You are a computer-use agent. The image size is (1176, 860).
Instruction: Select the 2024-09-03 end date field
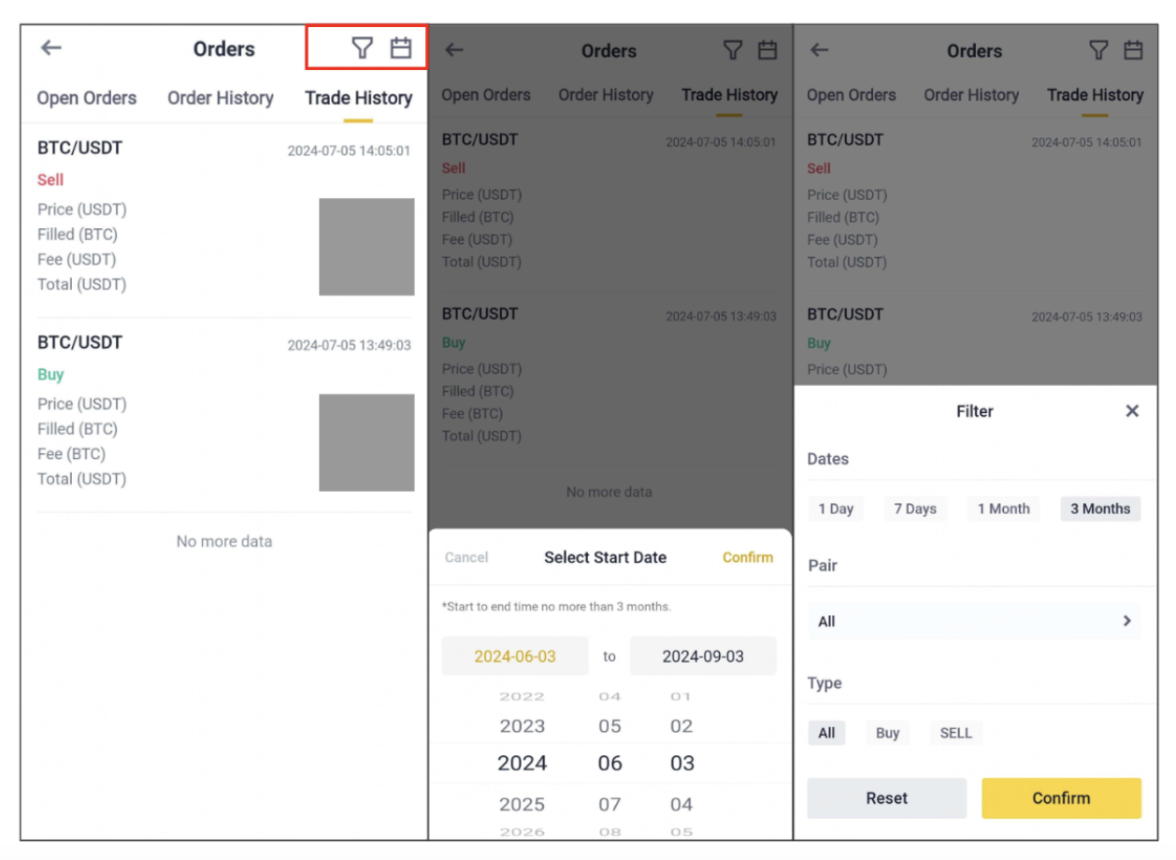[x=703, y=656]
